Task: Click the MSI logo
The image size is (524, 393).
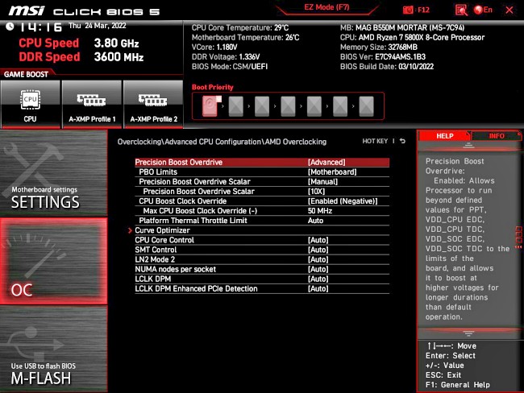Action: [x=27, y=10]
